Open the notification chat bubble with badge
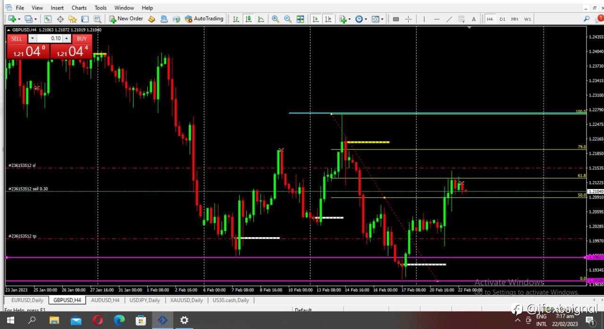The width and height of the screenshot is (604, 329). 599,19
